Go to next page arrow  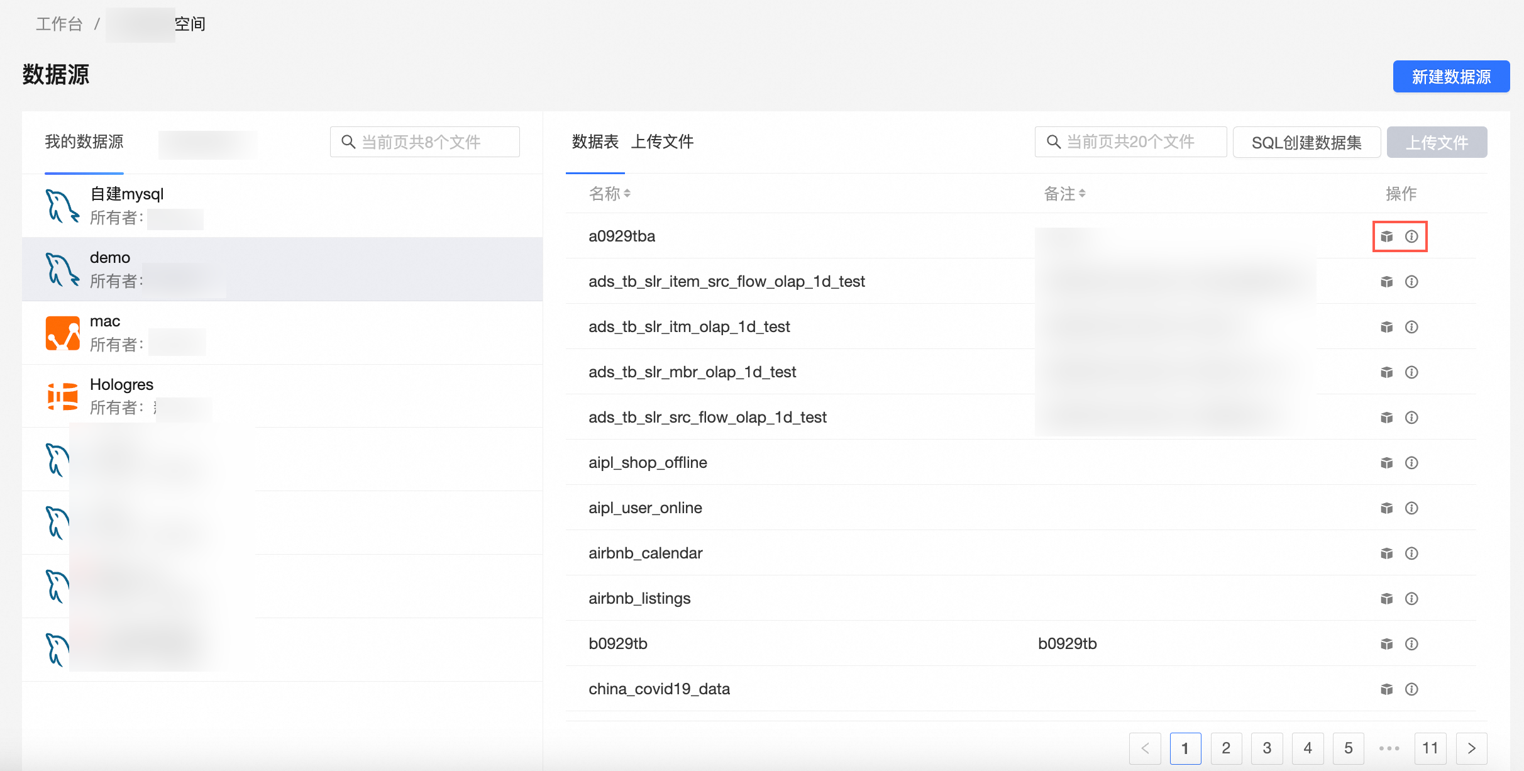(x=1471, y=748)
